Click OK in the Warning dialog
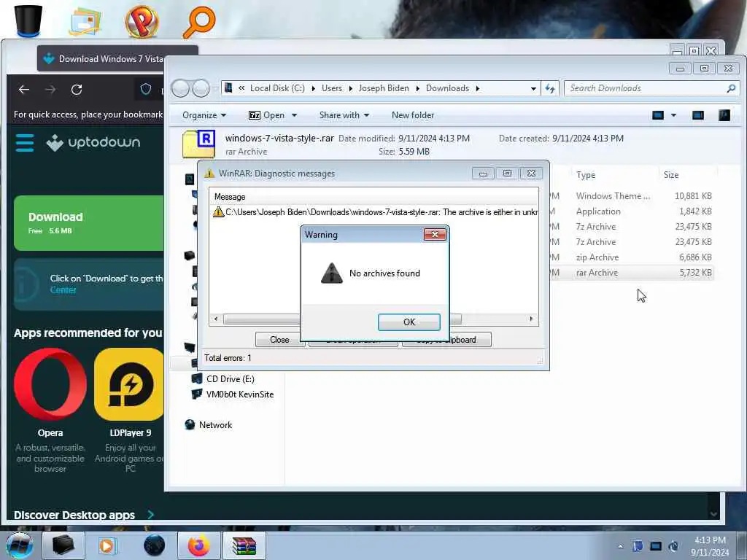 409,322
